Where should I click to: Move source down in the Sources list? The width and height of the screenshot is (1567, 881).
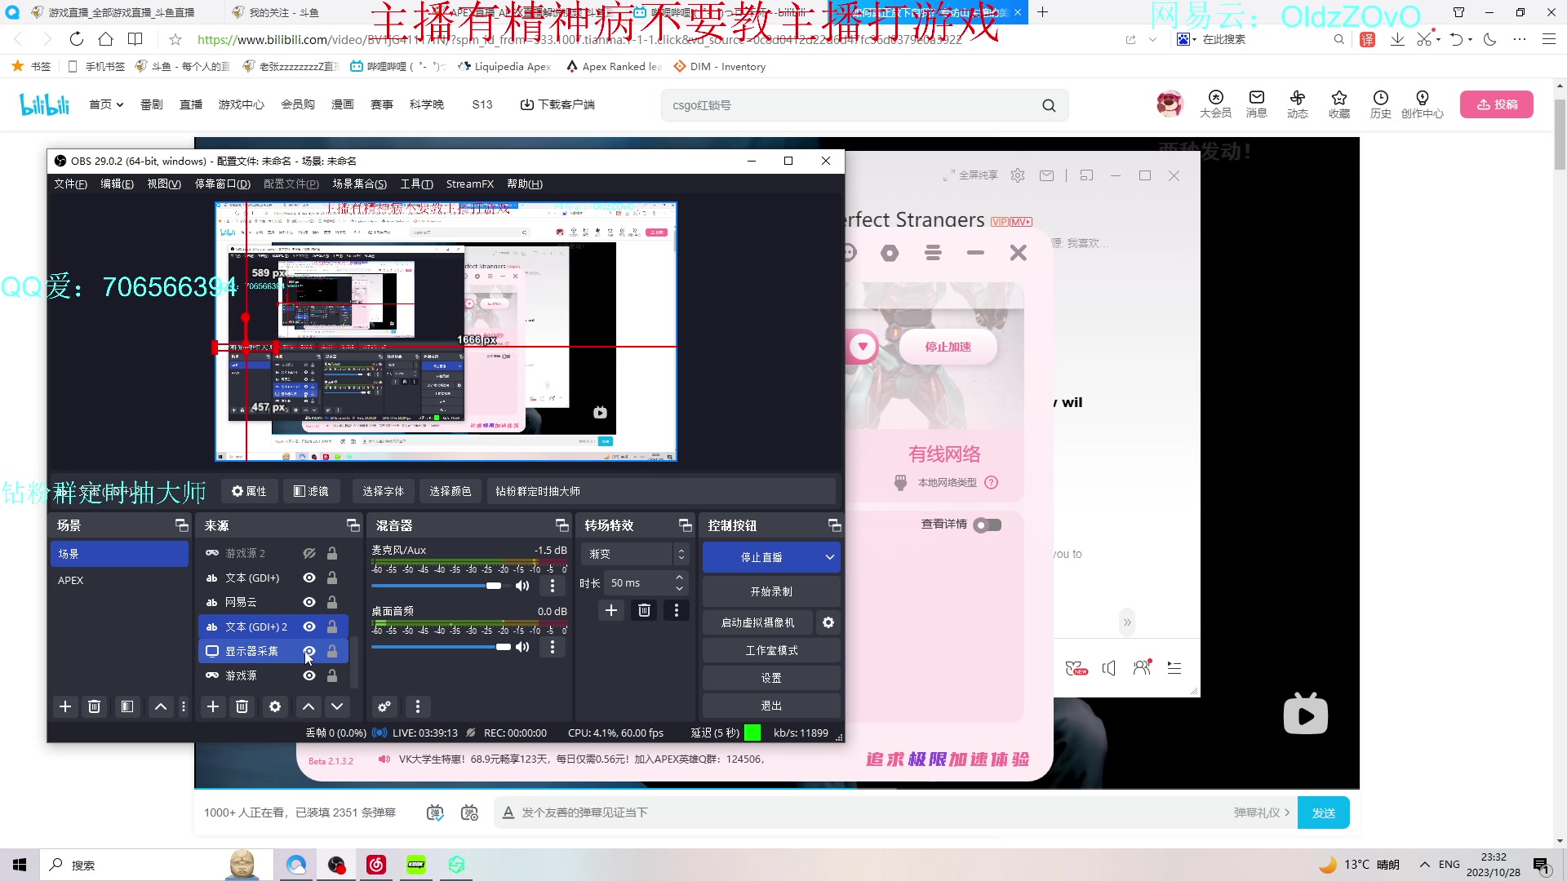tap(337, 706)
